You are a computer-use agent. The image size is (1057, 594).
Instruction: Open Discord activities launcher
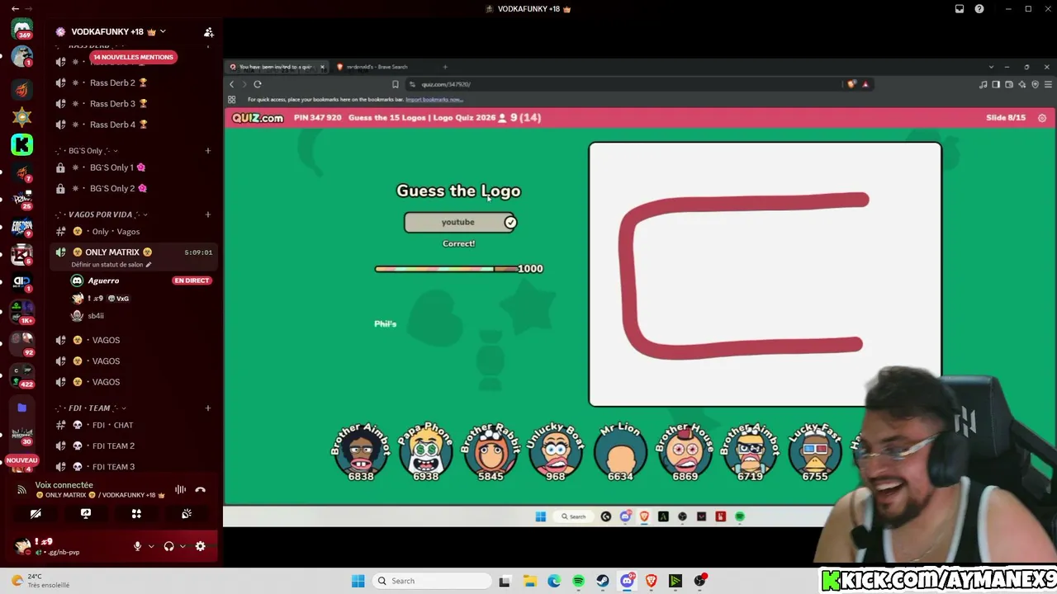(136, 513)
